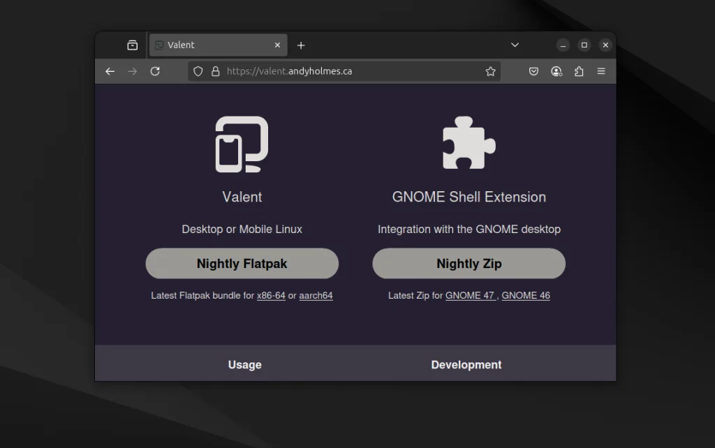Open the Firefox account icon
This screenshot has height=448, width=715.
556,71
